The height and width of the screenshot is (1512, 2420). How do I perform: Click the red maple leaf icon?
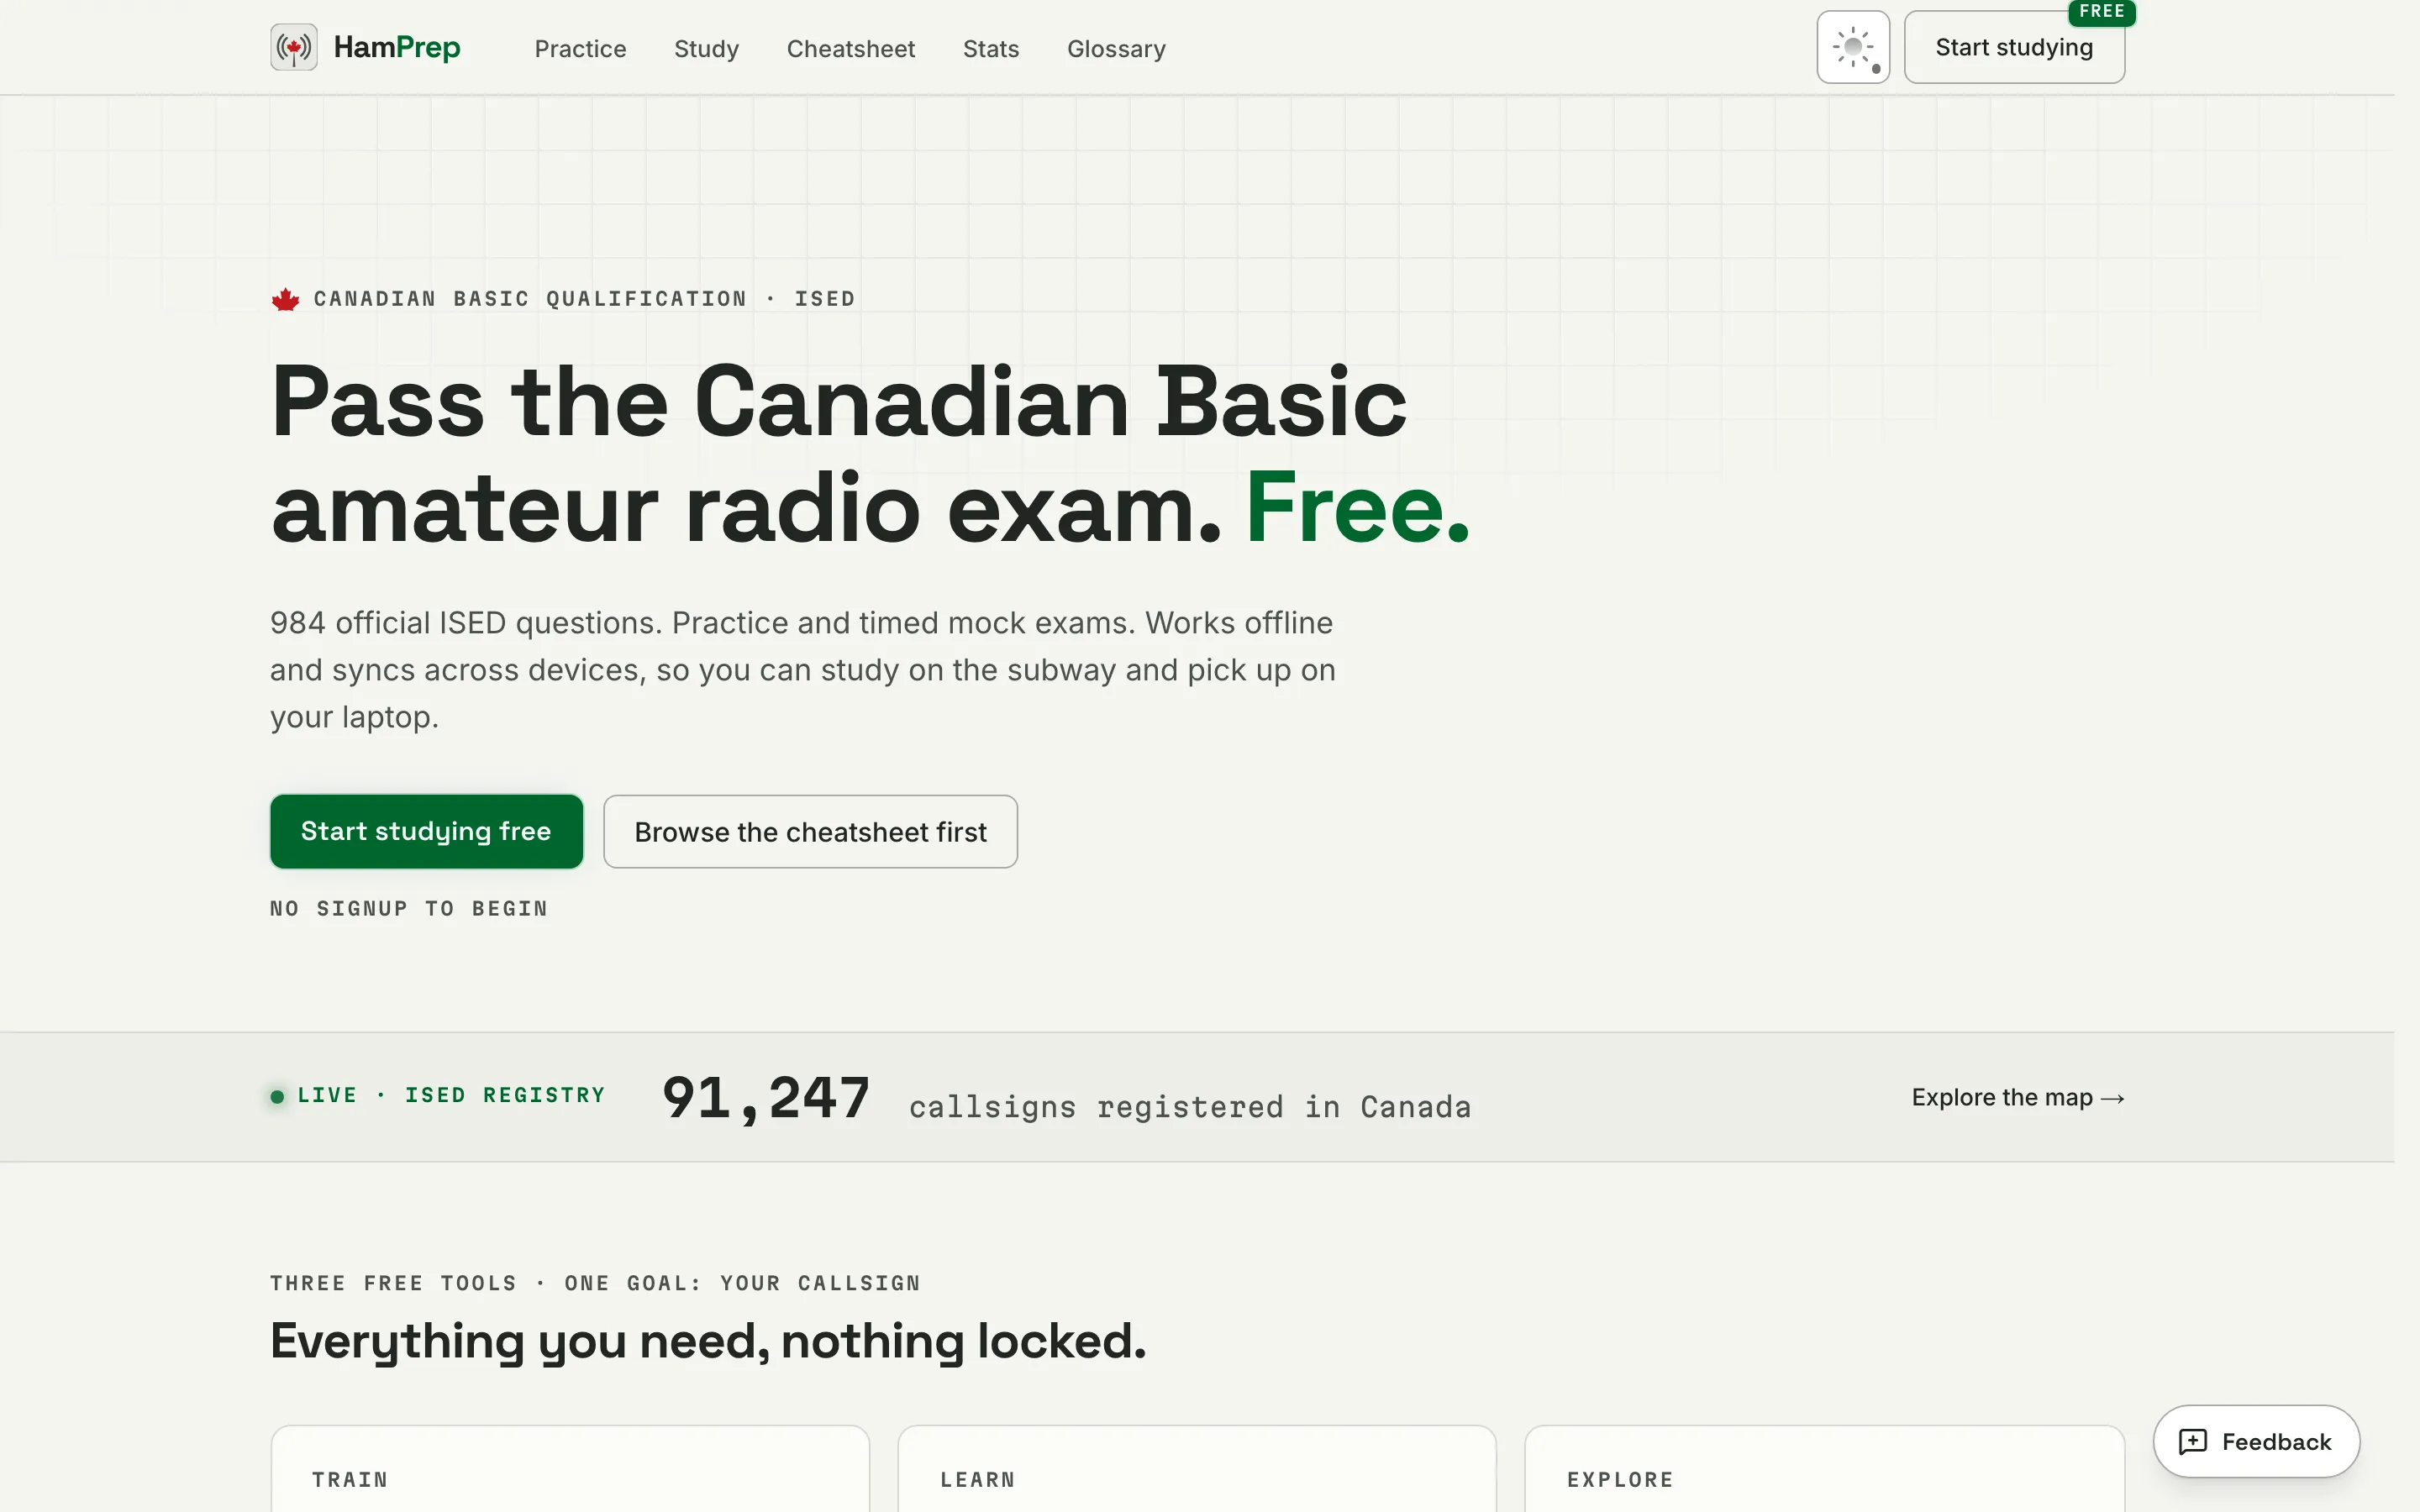[x=286, y=299]
